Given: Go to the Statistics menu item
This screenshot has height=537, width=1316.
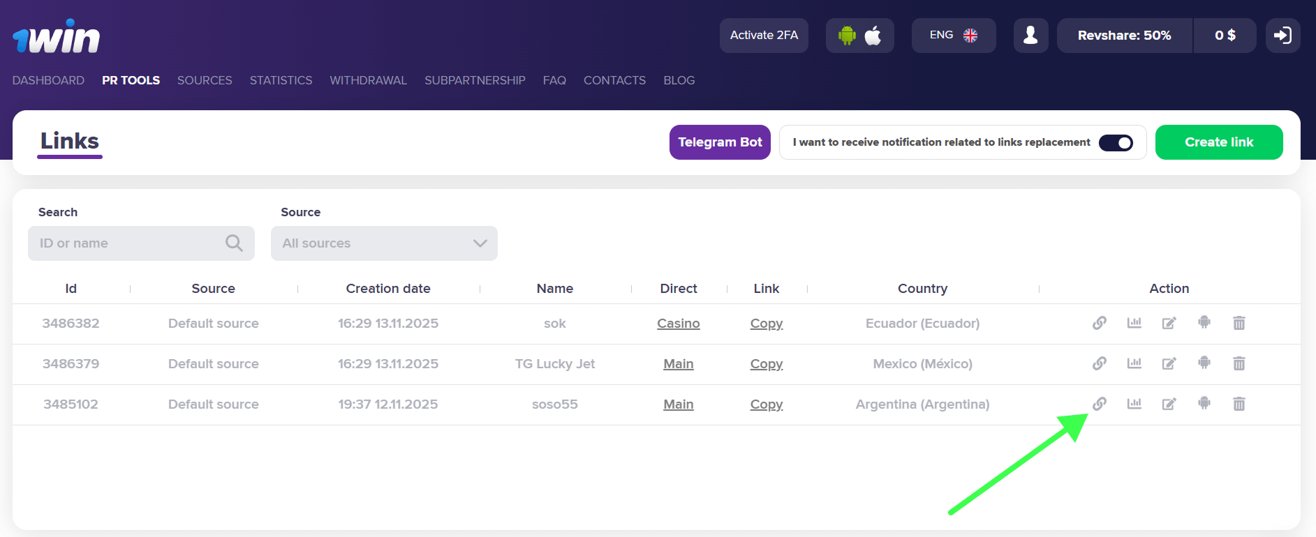Looking at the screenshot, I should 281,80.
